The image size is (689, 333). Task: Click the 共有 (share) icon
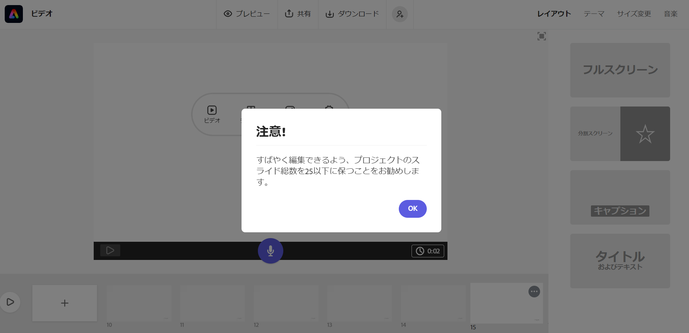pos(298,13)
